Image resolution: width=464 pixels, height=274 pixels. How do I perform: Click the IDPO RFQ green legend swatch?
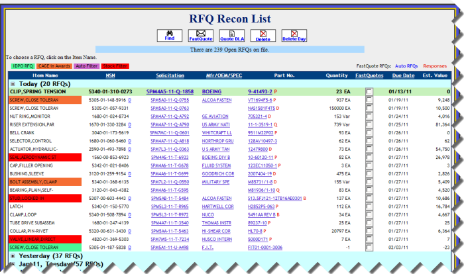23,66
